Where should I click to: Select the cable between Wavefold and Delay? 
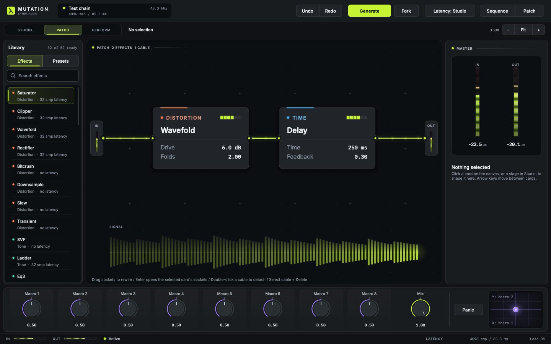pos(264,138)
